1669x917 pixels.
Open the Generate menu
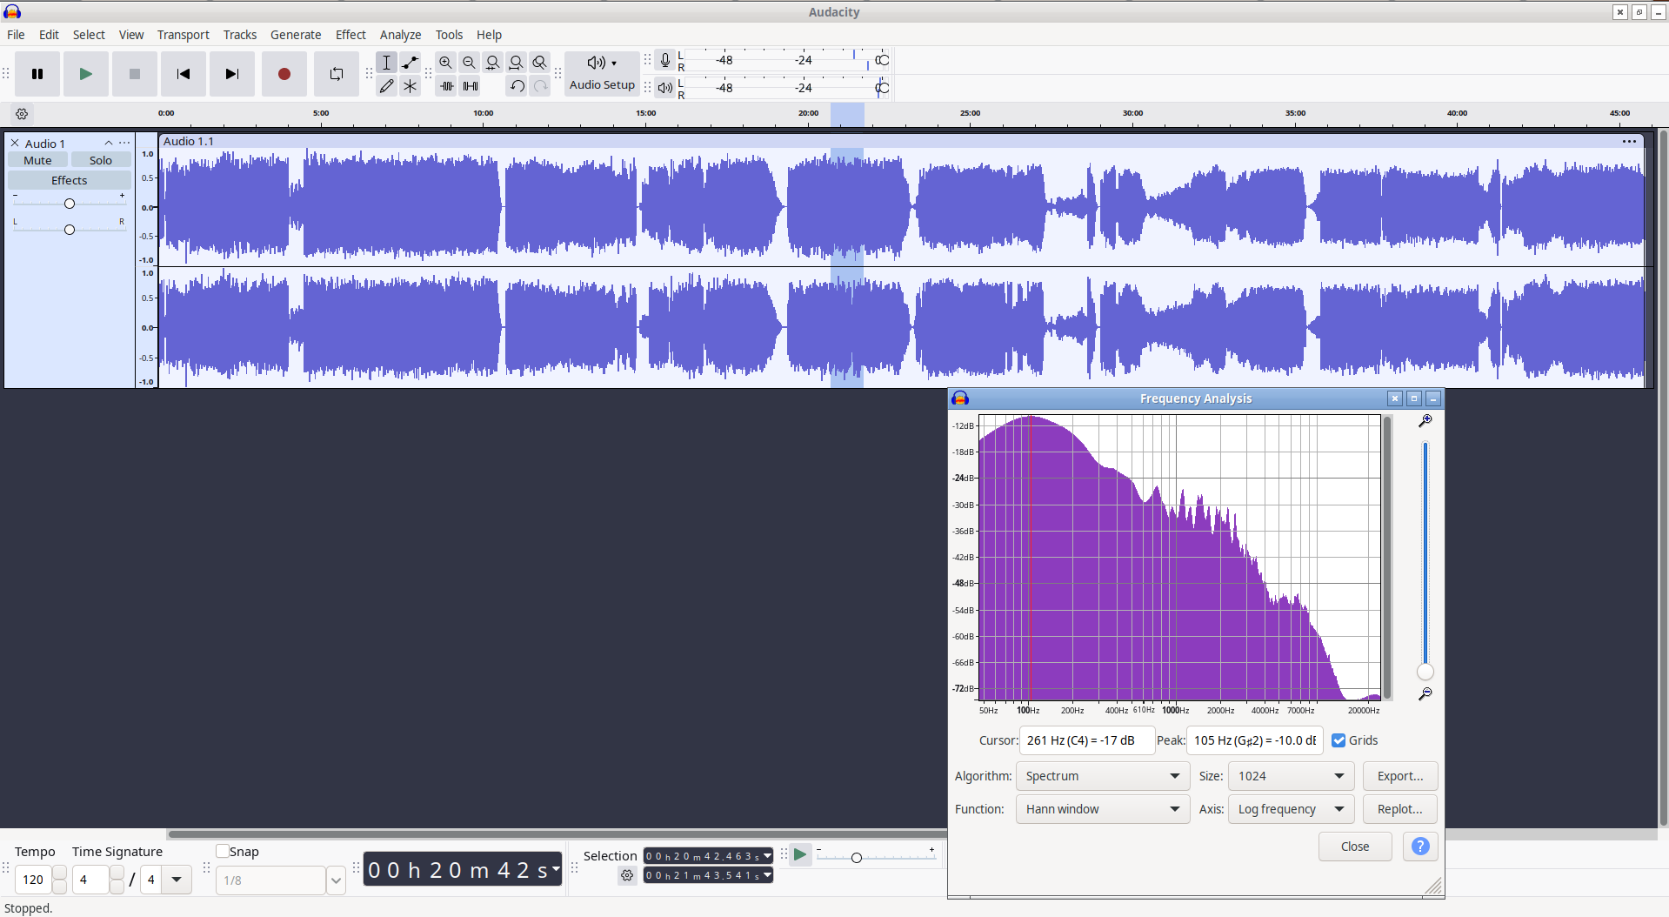tap(296, 35)
